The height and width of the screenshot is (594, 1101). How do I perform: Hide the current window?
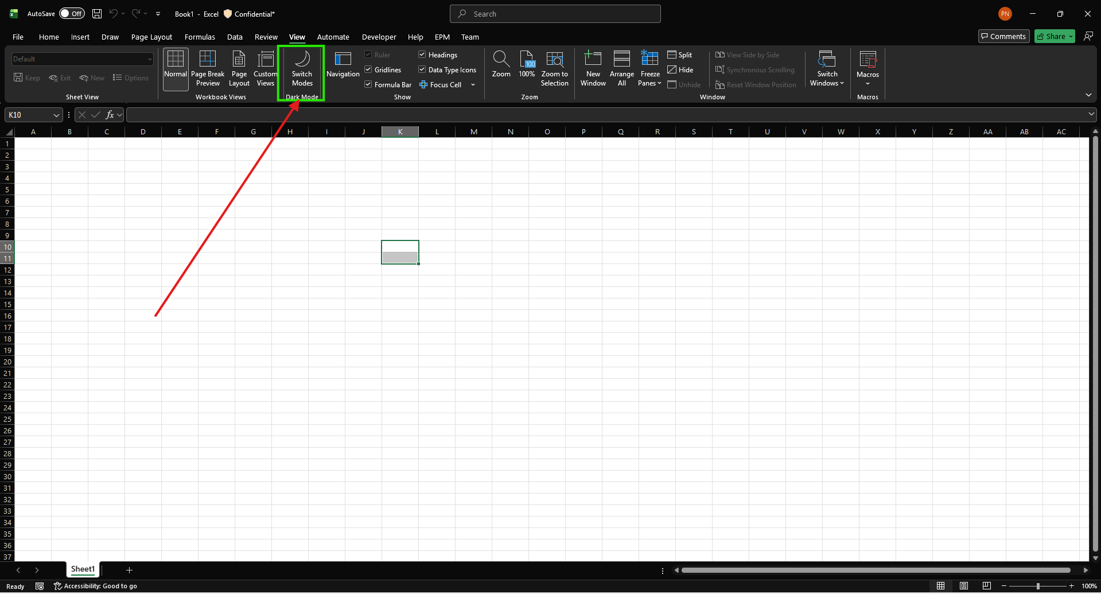(680, 70)
